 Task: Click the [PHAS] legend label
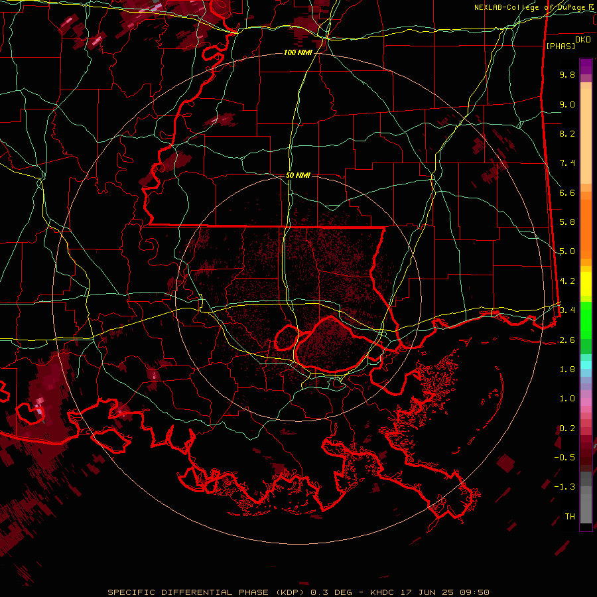pos(561,46)
